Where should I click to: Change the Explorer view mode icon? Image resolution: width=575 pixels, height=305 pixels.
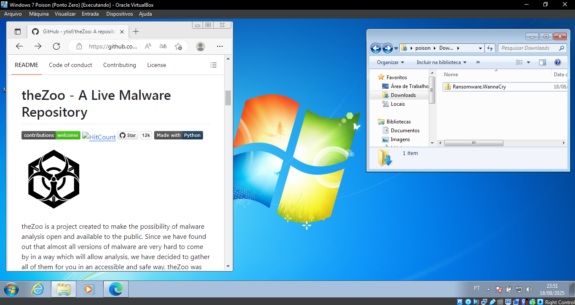click(x=519, y=62)
